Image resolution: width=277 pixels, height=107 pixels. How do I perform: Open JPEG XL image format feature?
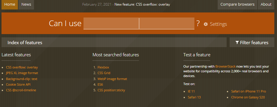coord(22,73)
